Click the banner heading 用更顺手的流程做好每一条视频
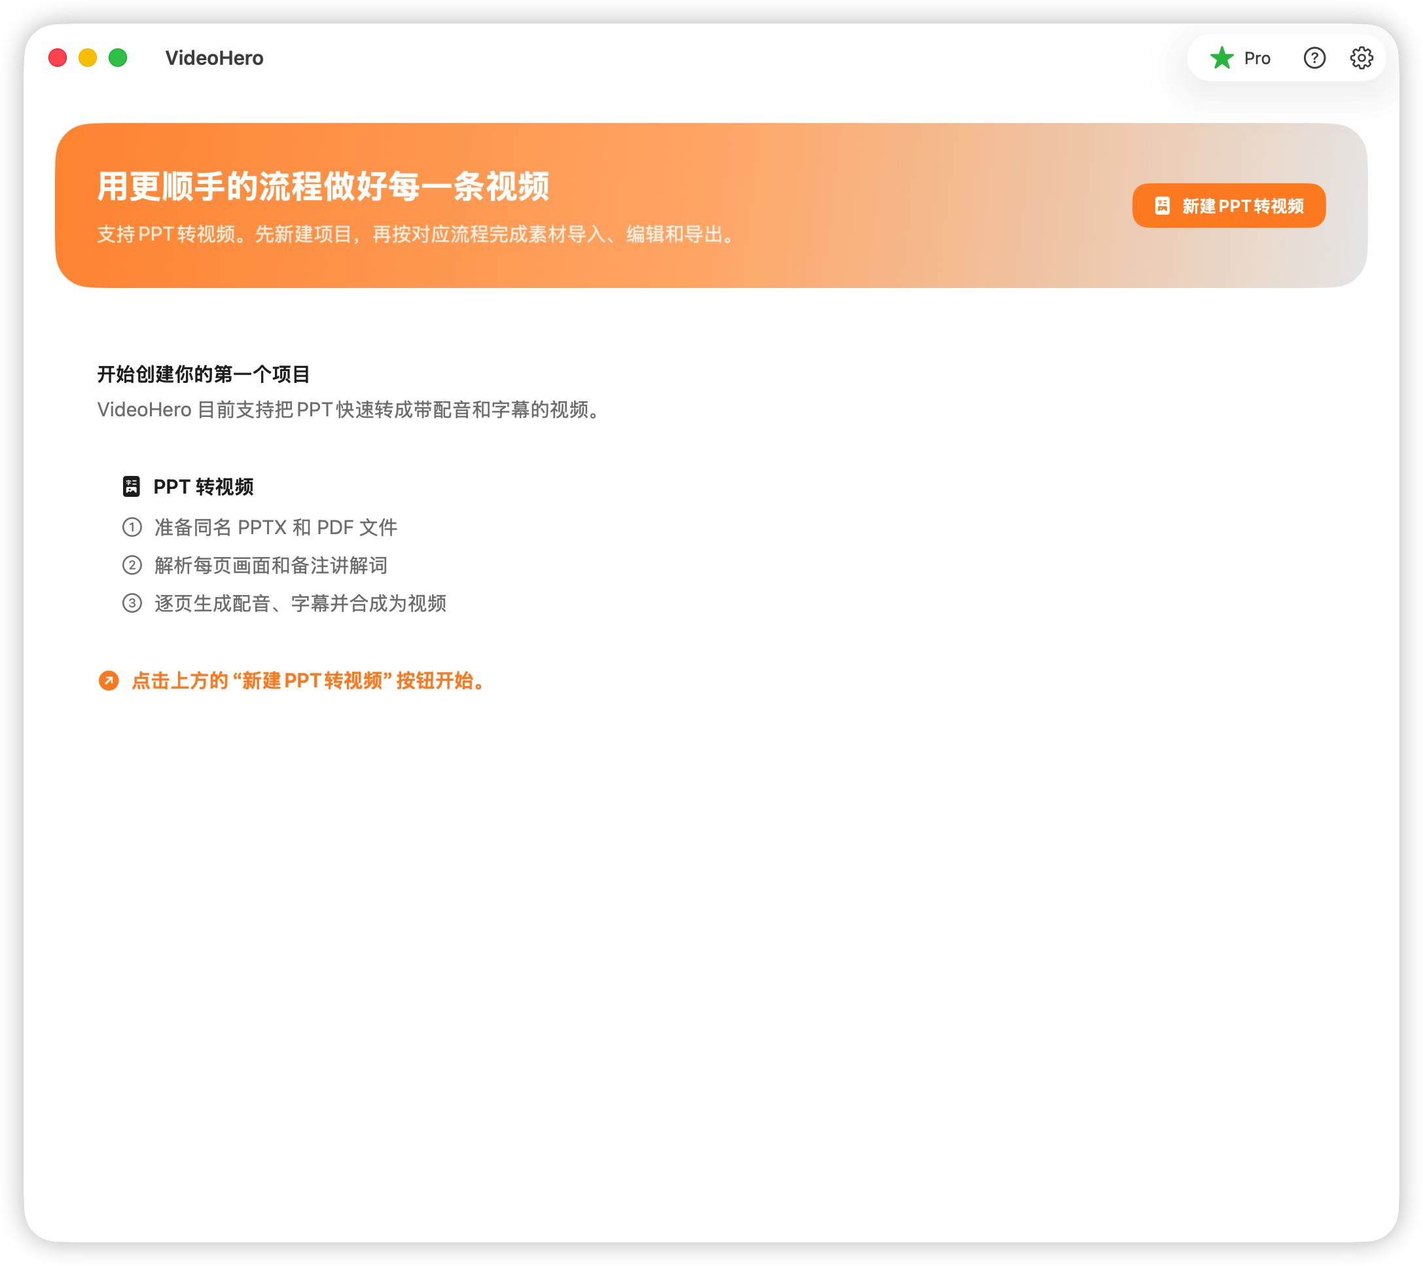1423x1266 pixels. point(323,186)
